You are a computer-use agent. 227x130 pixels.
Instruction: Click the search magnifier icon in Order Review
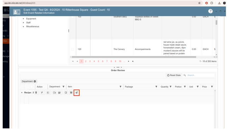pos(184,75)
